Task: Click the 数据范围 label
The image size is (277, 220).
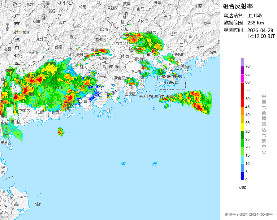Action: coord(234,23)
